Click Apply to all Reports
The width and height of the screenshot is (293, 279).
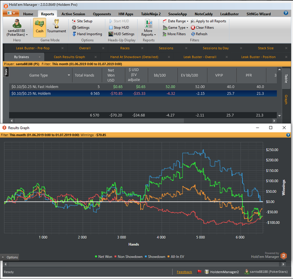pos(208,21)
